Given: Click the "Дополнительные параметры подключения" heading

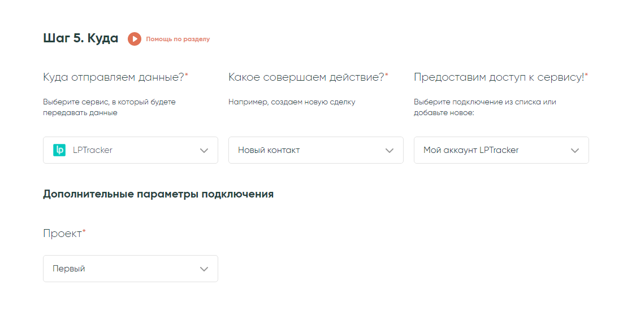Looking at the screenshot, I should pyautogui.click(x=158, y=194).
